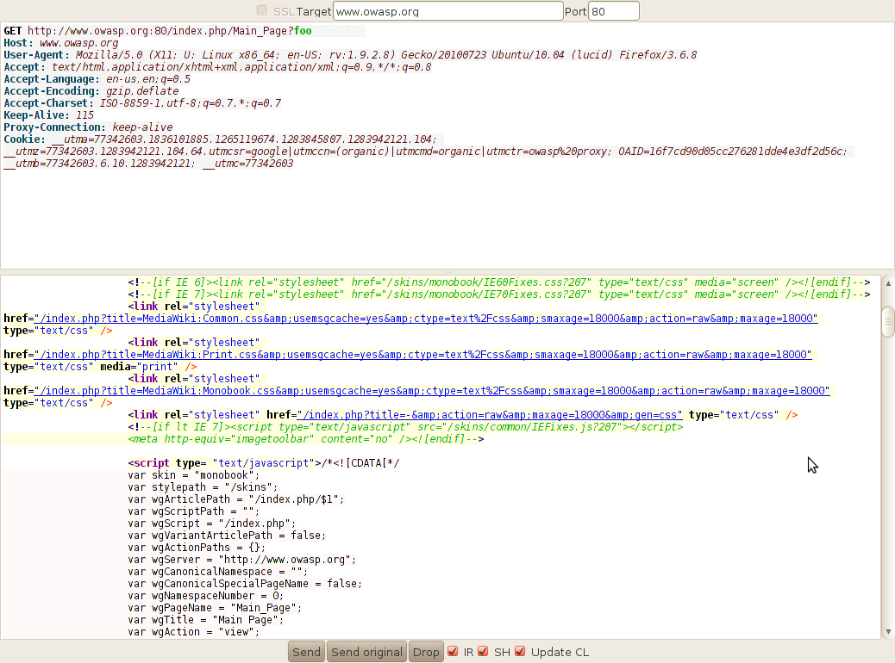Click the small scrollbar on the right edge
Screen dimensions: 895x663
pyautogui.click(x=888, y=322)
